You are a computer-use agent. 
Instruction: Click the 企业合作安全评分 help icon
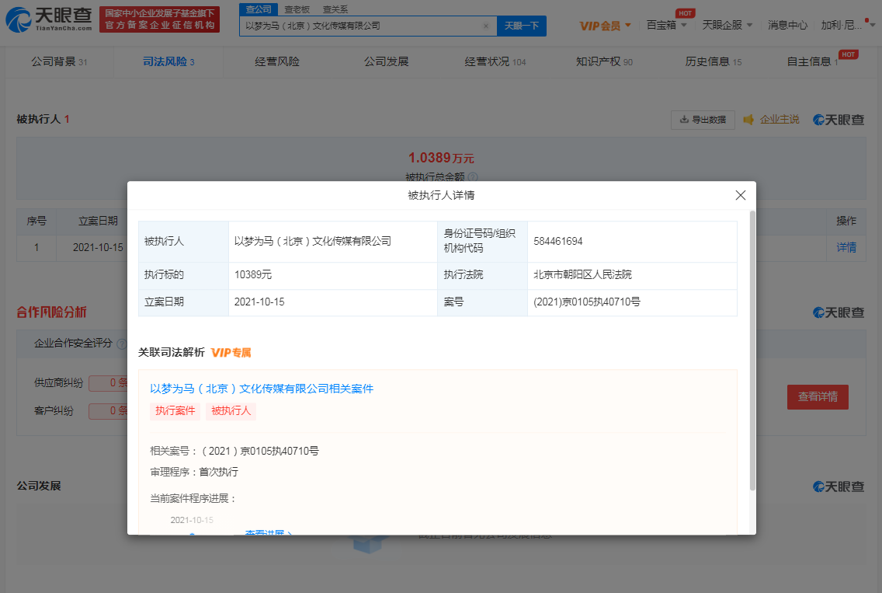[121, 344]
